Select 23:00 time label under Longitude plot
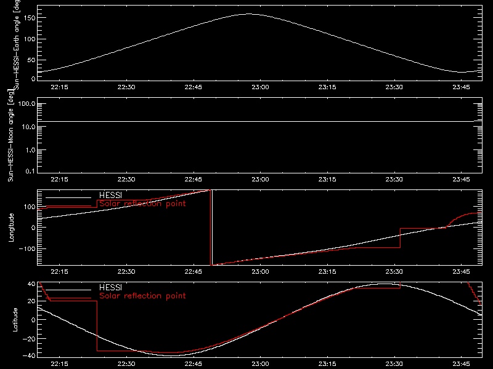The width and height of the screenshot is (493, 369). click(x=260, y=272)
